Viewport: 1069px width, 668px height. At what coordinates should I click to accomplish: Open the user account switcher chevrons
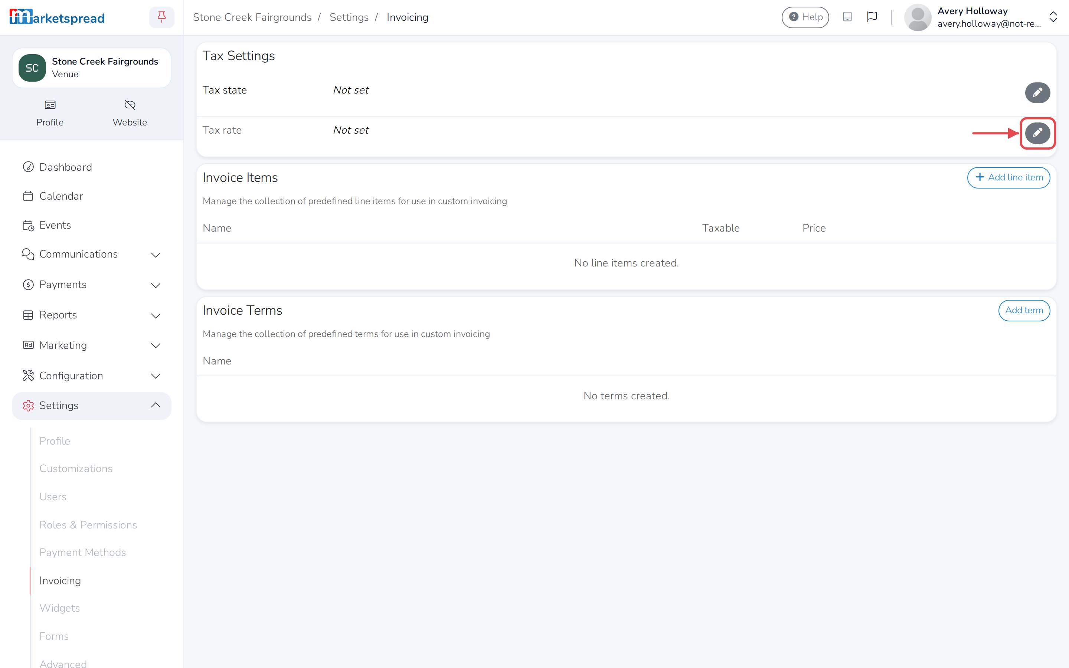[1053, 17]
